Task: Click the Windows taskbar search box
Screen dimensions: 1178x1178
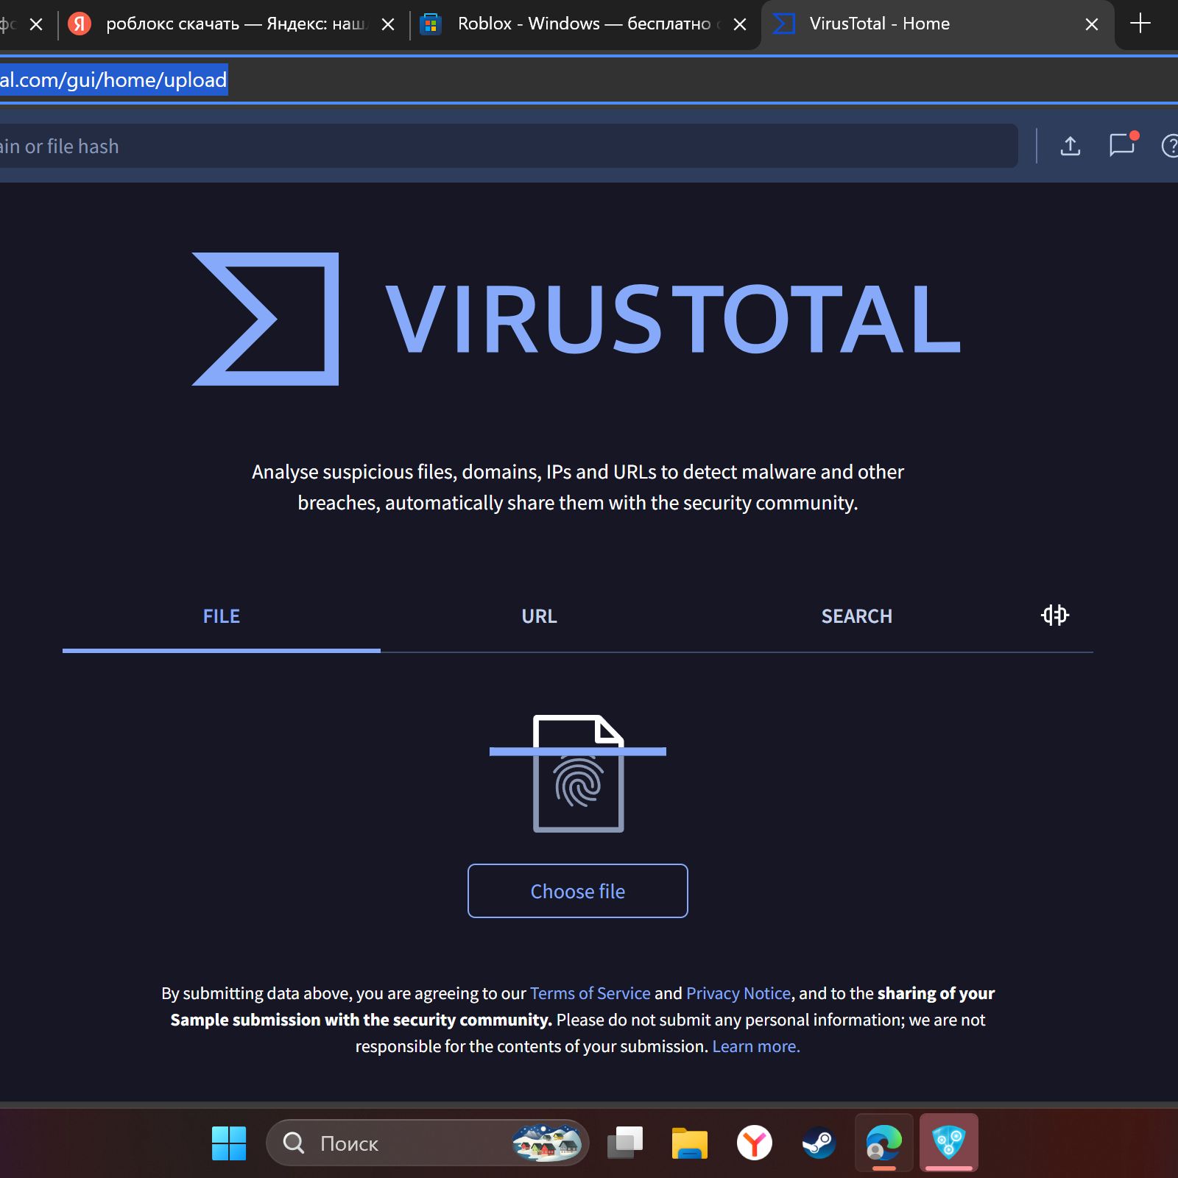Action: (x=427, y=1143)
